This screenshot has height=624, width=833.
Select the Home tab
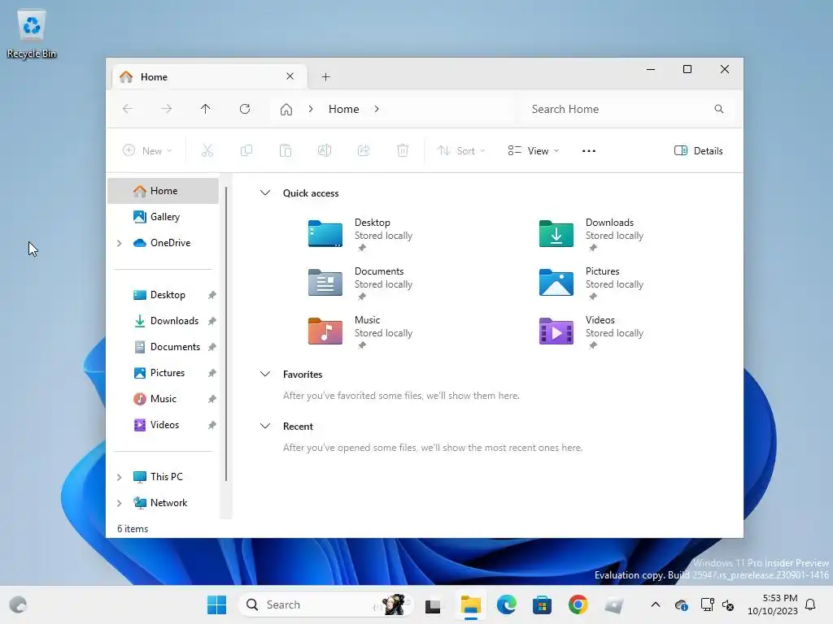coord(209,77)
